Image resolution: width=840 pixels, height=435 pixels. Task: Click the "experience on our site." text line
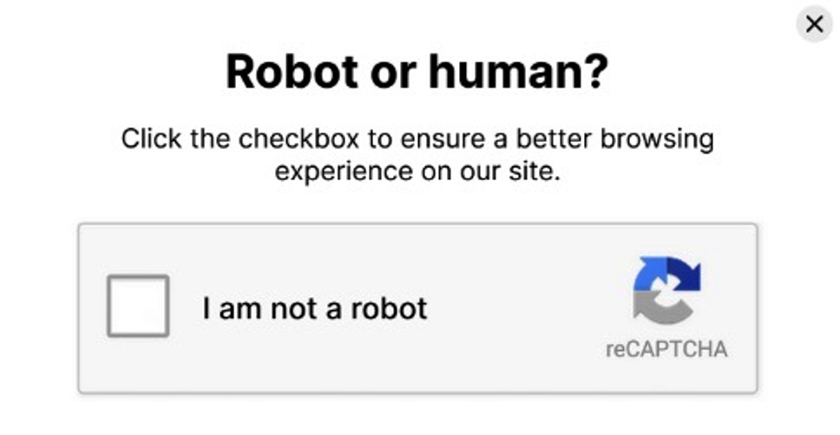pos(417,171)
